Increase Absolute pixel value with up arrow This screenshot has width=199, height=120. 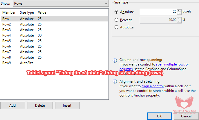pyautogui.click(x=179, y=11)
